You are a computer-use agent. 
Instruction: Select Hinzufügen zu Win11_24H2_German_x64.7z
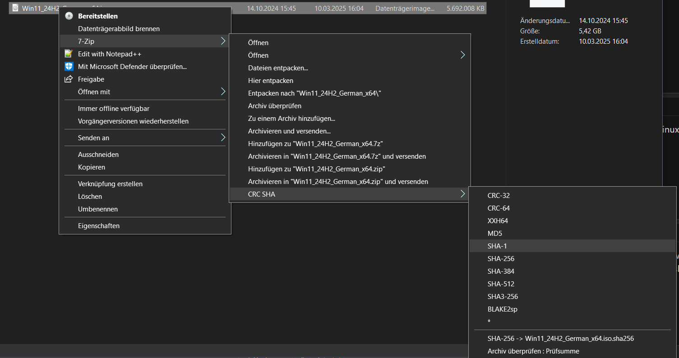tap(350, 144)
